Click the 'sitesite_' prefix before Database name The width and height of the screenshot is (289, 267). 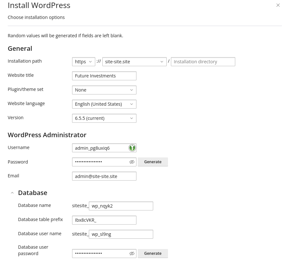[x=80, y=206]
